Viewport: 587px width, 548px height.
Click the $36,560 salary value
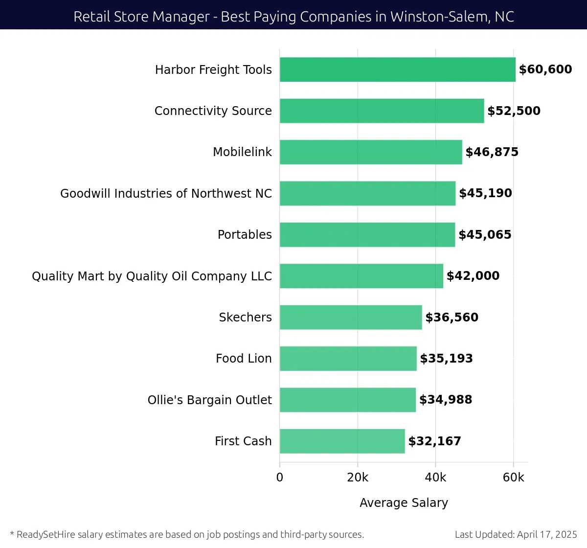(452, 318)
